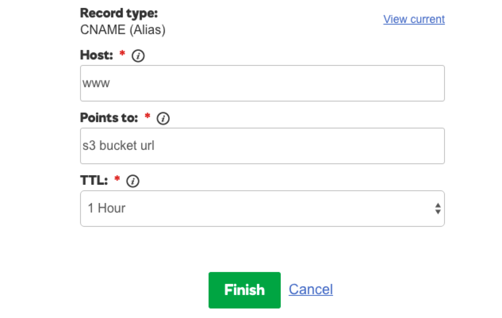Screen dimensions: 502x318
Task: Click the Cancel link
Action: 310,289
